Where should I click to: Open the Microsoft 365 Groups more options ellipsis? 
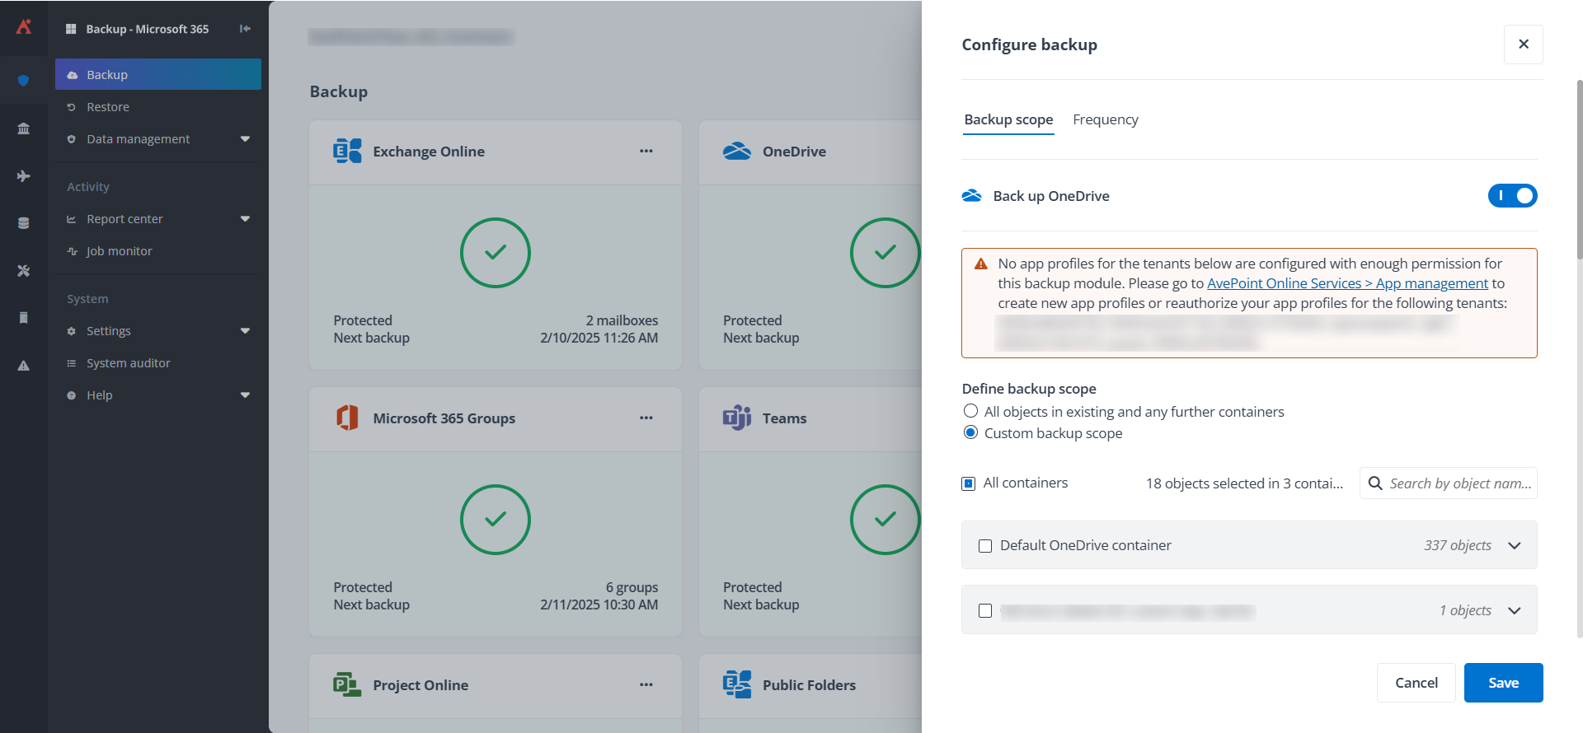(x=646, y=418)
